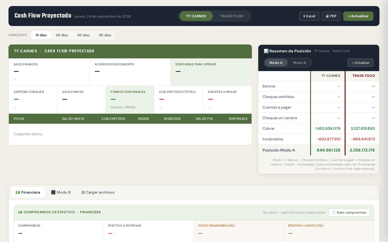Click the SALDO FIN column header
The height and width of the screenshot is (242, 388).
pyautogui.click(x=204, y=119)
